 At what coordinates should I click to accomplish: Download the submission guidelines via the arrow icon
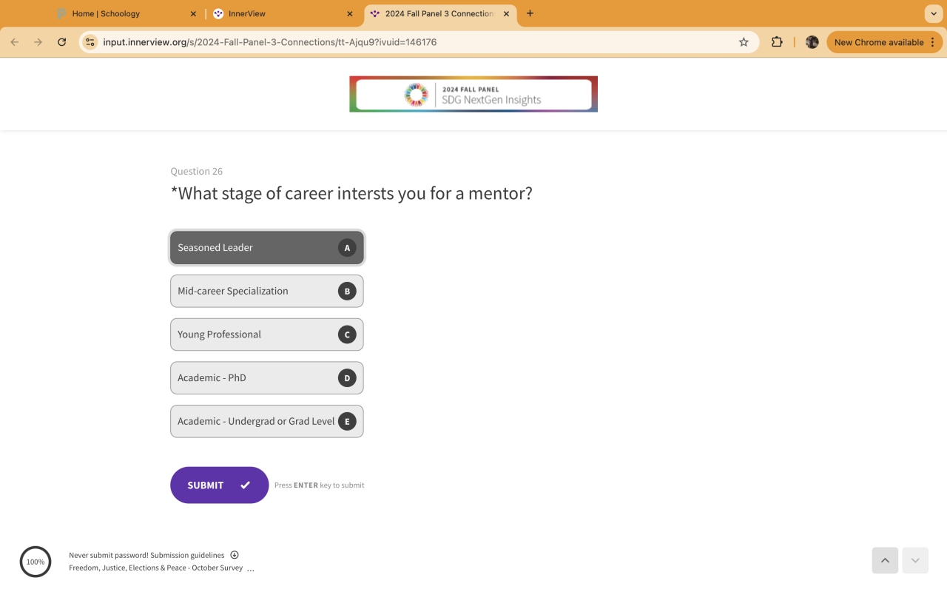click(x=235, y=555)
